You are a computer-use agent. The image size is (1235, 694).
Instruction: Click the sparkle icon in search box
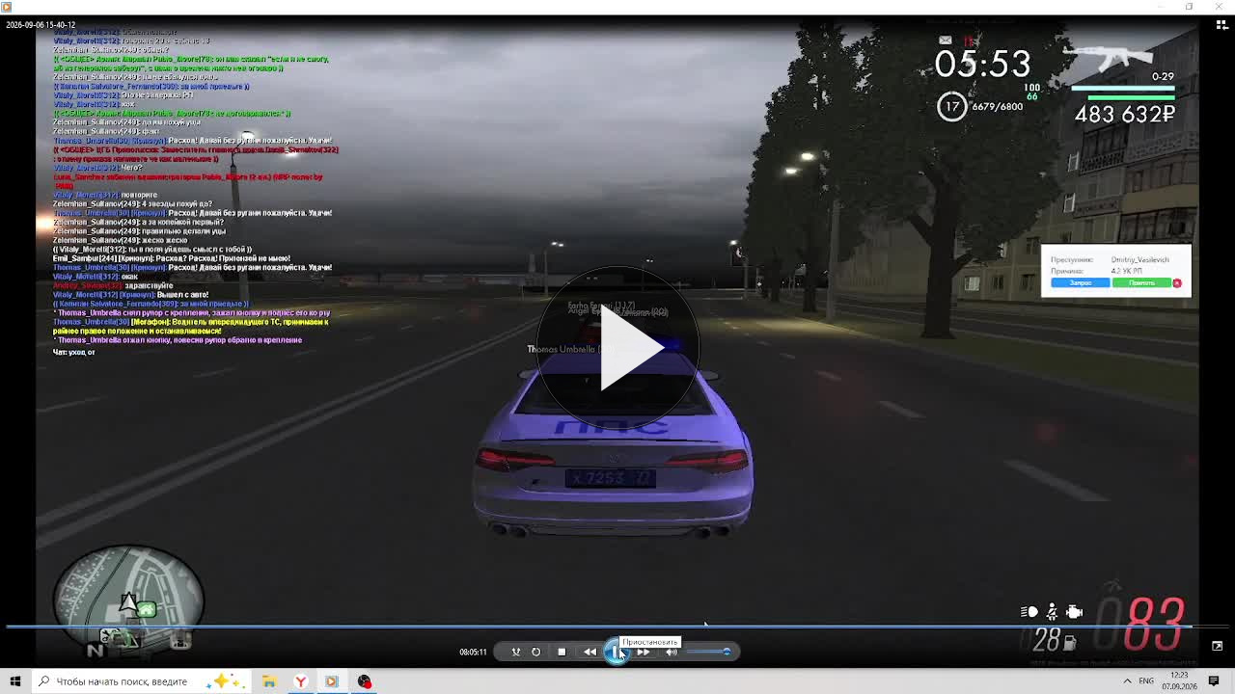[223, 681]
